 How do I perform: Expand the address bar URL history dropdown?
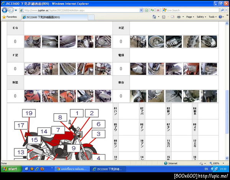(141, 10)
